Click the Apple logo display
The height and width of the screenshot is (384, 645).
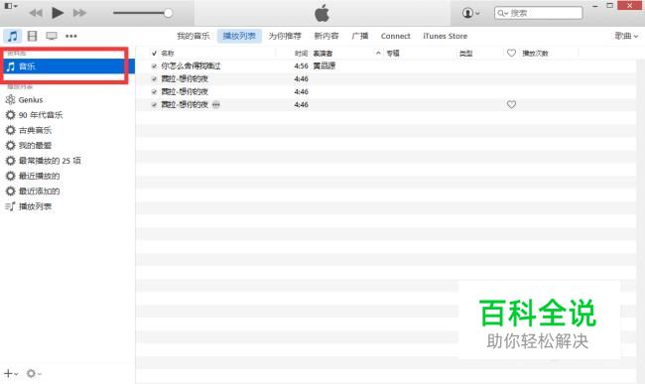pyautogui.click(x=322, y=13)
